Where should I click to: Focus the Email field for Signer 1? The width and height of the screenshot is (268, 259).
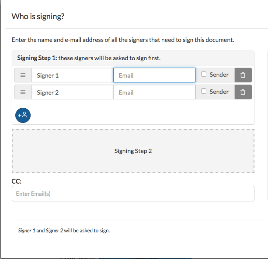pos(154,75)
